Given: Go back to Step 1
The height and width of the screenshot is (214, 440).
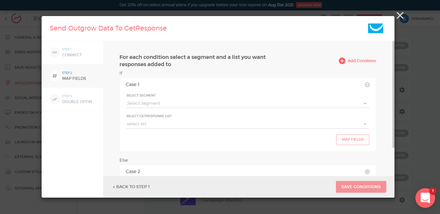Looking at the screenshot, I should [x=131, y=187].
